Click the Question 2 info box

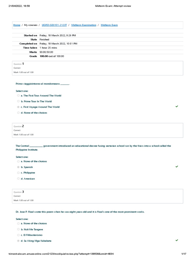point(97,130)
